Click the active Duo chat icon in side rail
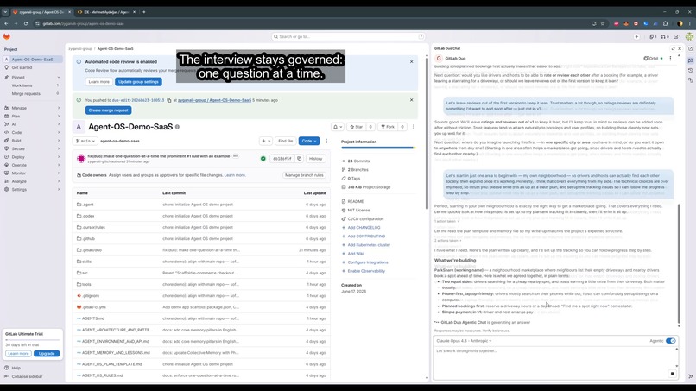 pos(691,60)
